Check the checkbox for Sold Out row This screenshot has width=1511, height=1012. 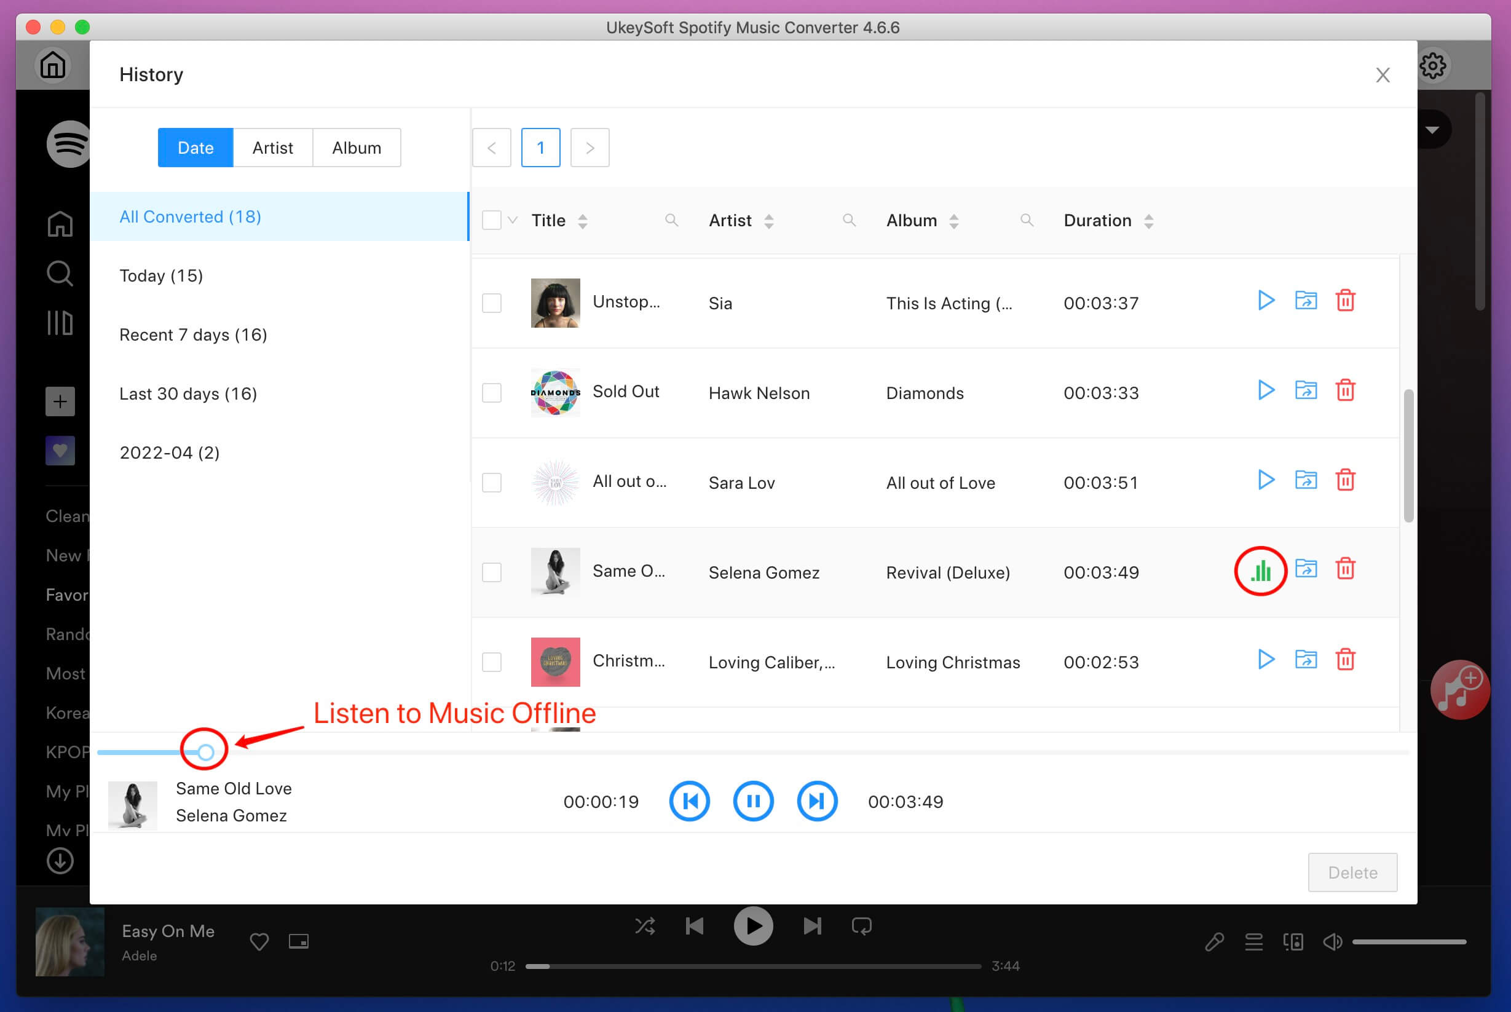tap(492, 393)
